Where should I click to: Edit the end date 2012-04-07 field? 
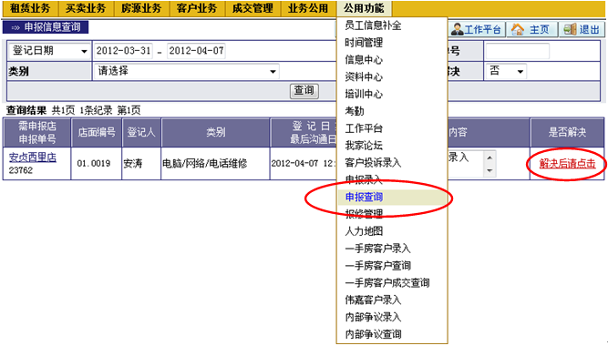click(196, 51)
